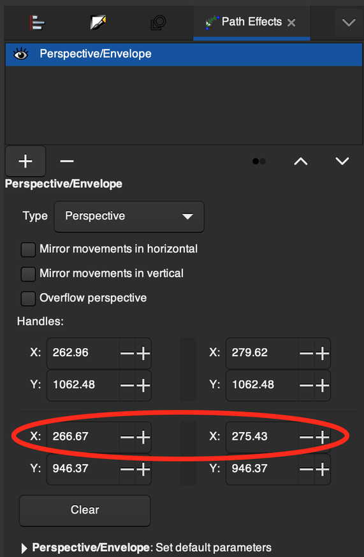Viewport: 364px width, 557px height.
Task: Move the path effect down in the list
Action: click(342, 161)
